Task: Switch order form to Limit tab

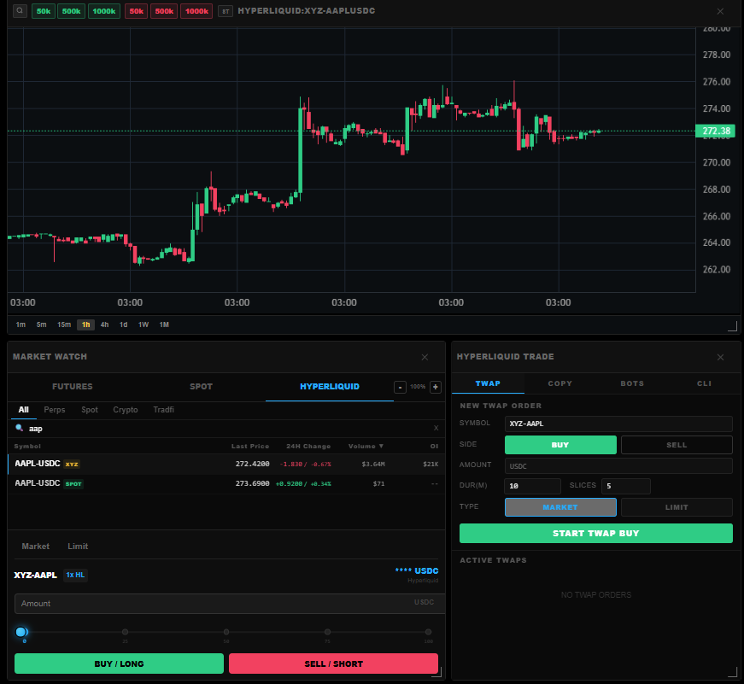Action: (x=78, y=547)
